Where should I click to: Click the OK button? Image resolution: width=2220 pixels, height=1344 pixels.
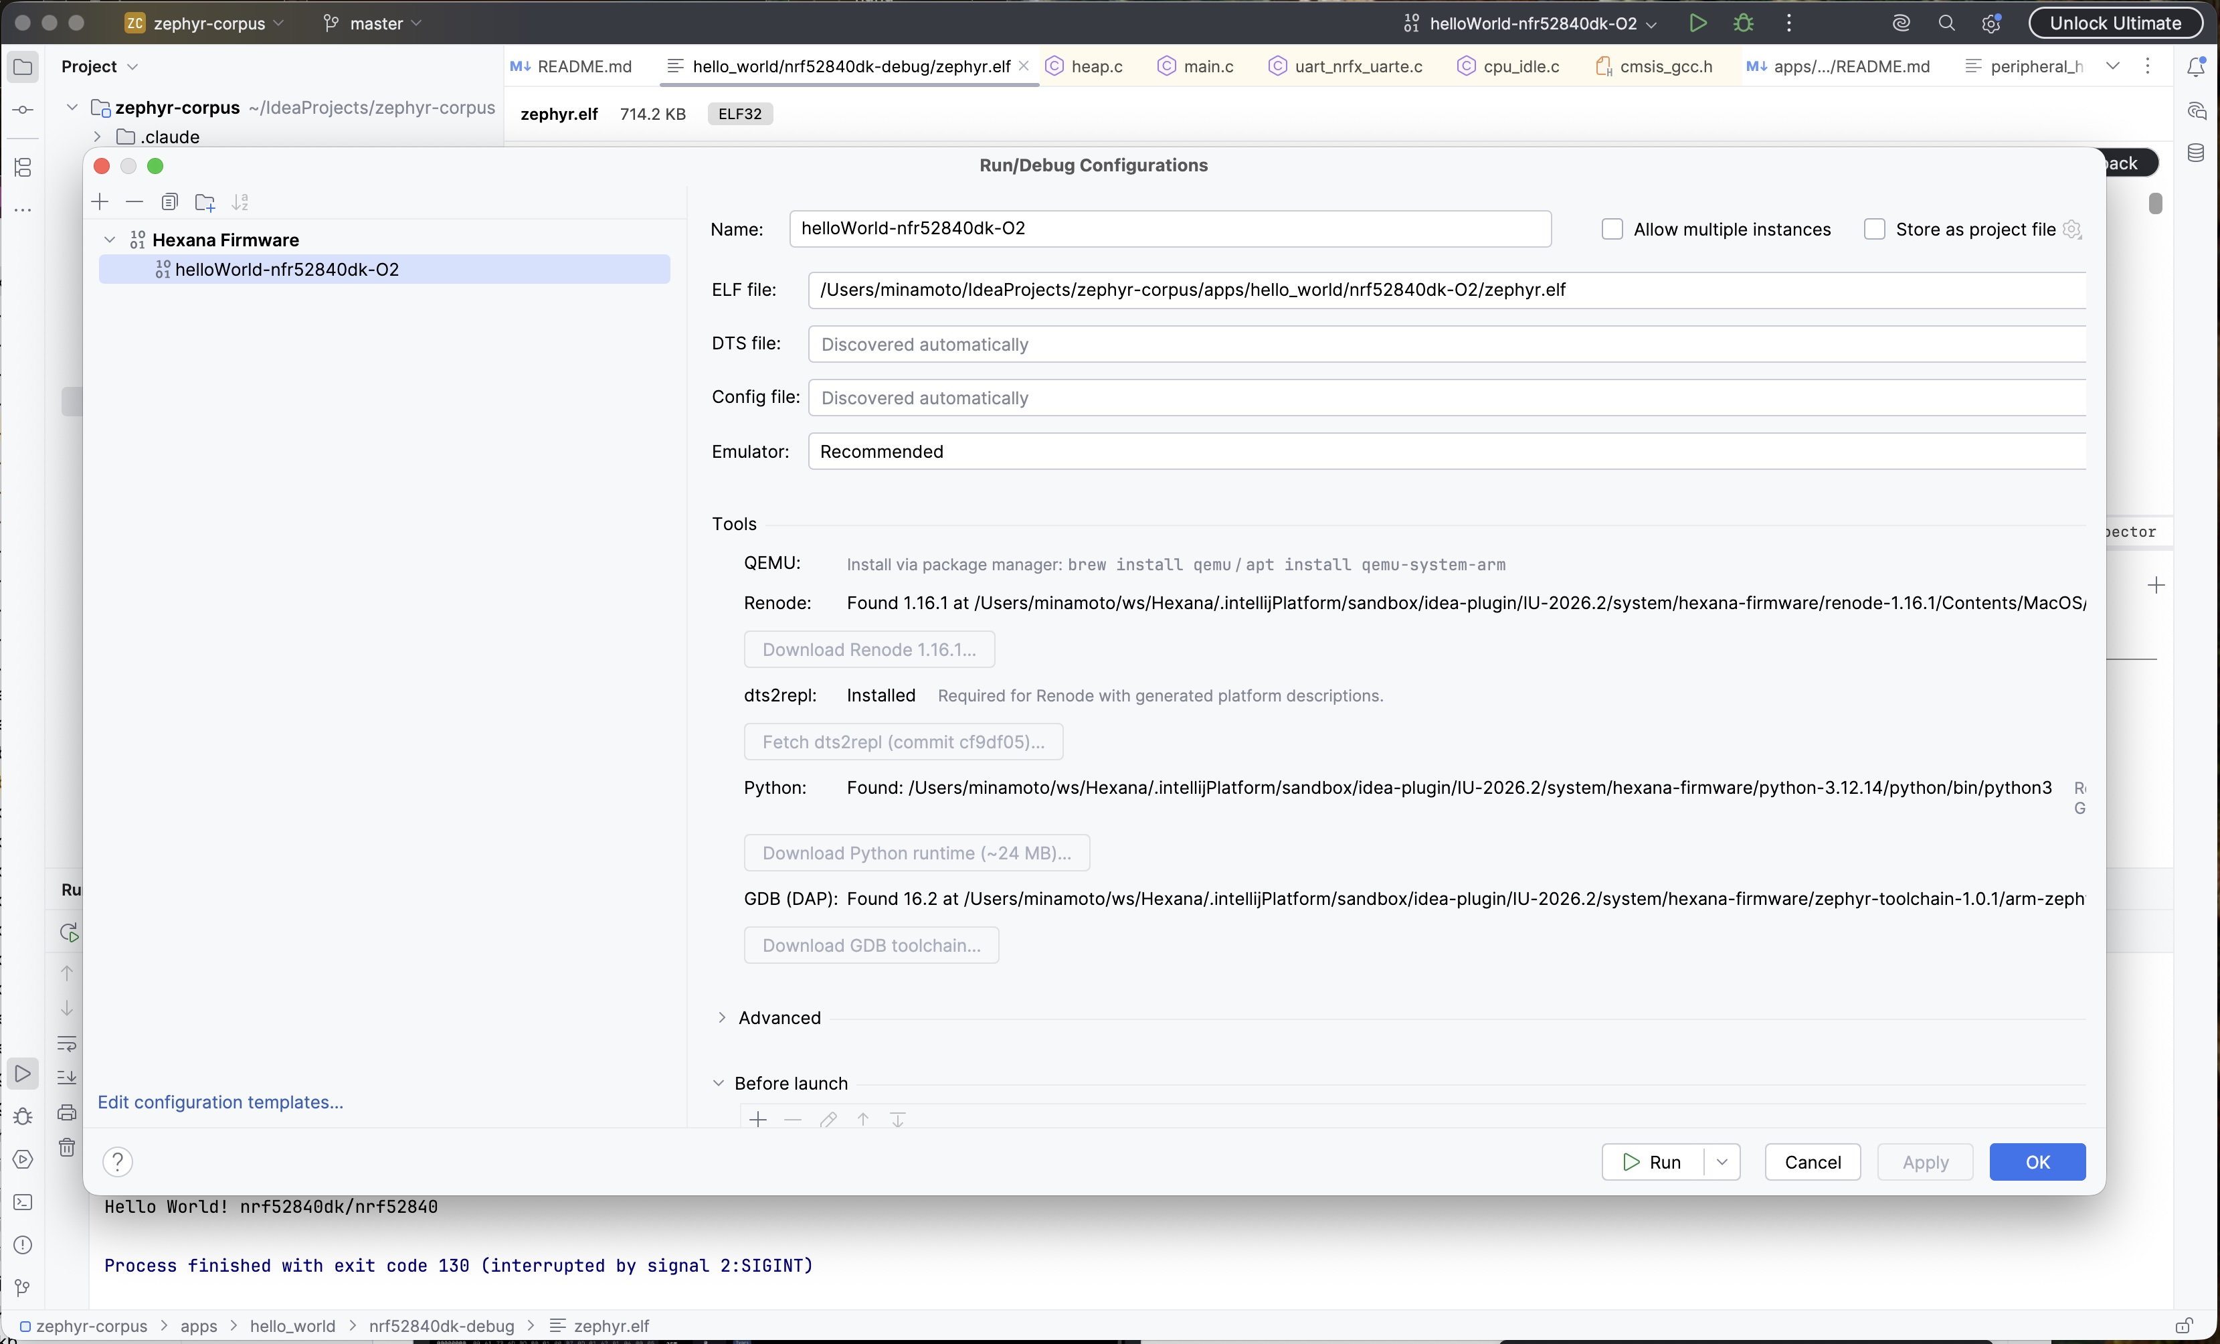point(2037,1162)
